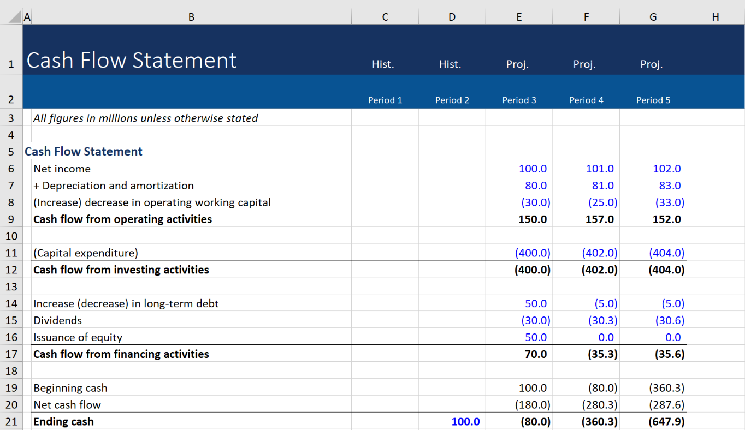Click operating cash flow value 152.0
This screenshot has height=430, width=745.
(666, 219)
